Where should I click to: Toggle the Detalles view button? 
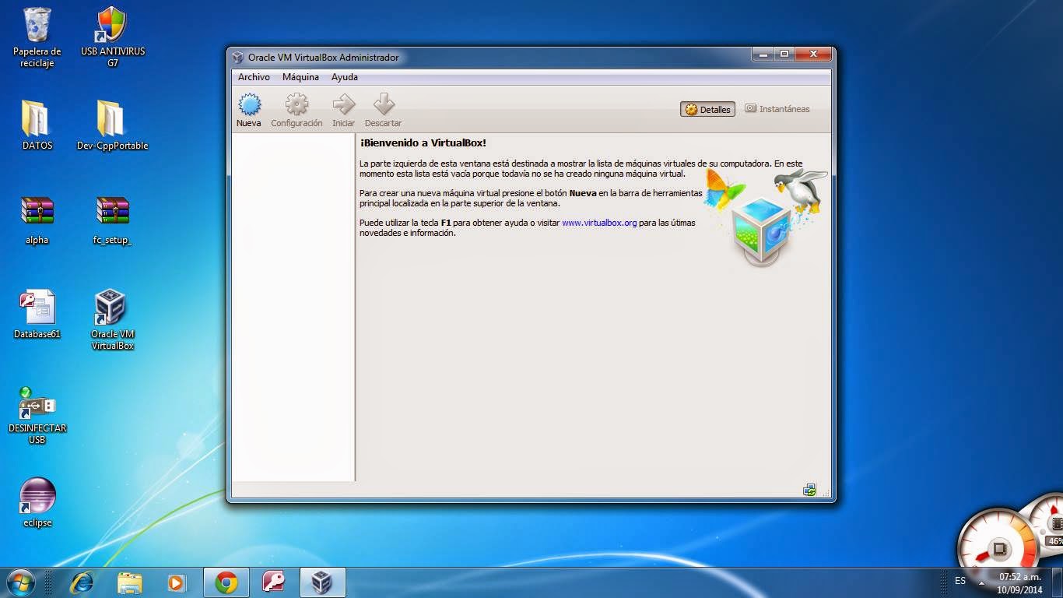[707, 109]
